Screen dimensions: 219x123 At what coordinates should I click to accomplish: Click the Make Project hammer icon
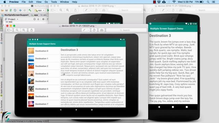point(30,10)
